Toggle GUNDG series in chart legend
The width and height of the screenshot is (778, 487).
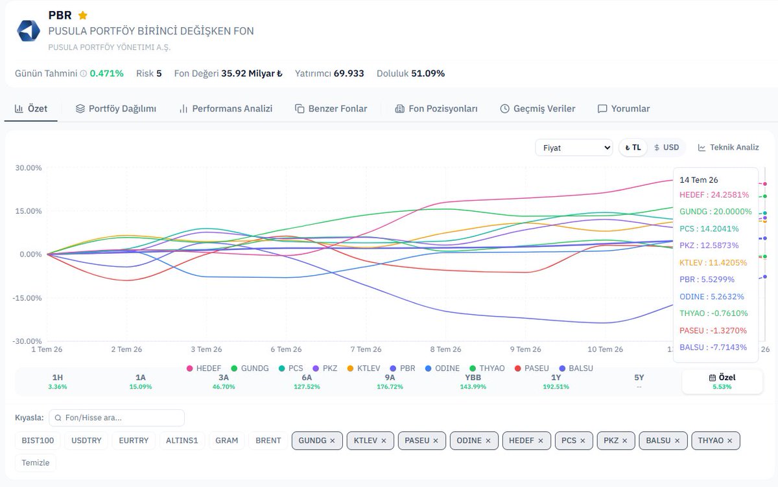(x=250, y=368)
